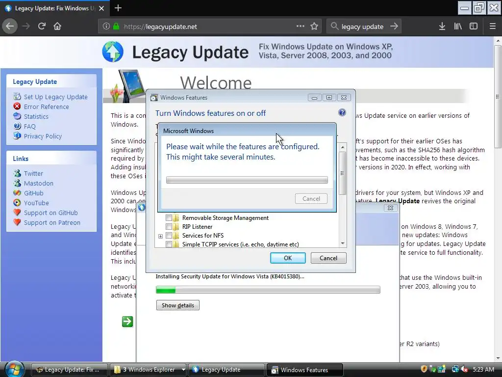Open the downloads arrow icon

pyautogui.click(x=442, y=27)
